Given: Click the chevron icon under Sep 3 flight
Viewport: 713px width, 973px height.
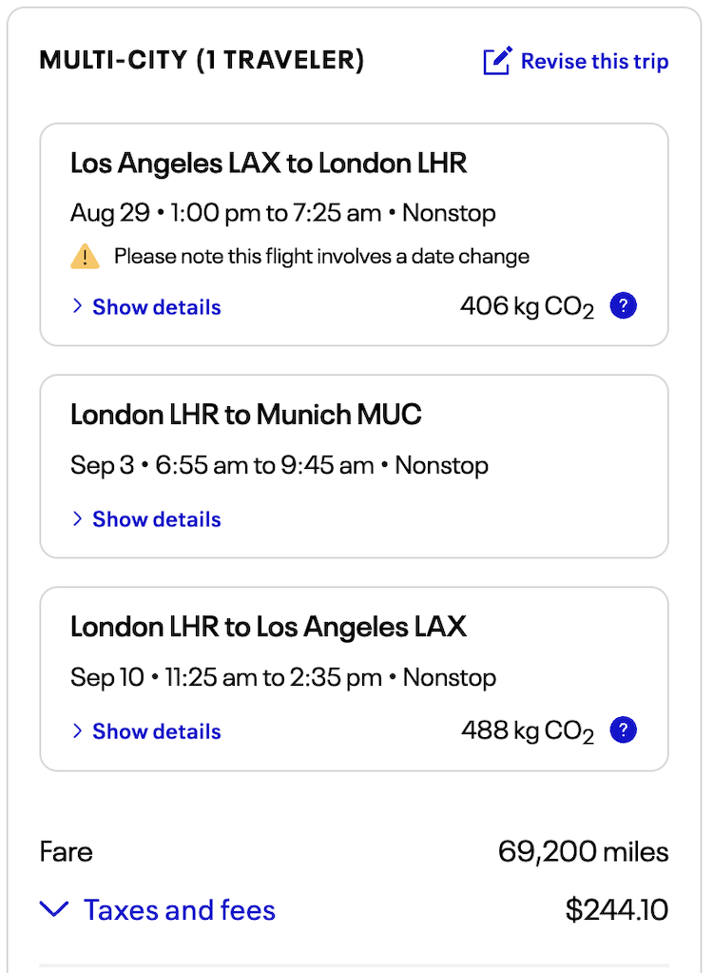Looking at the screenshot, I should [78, 519].
